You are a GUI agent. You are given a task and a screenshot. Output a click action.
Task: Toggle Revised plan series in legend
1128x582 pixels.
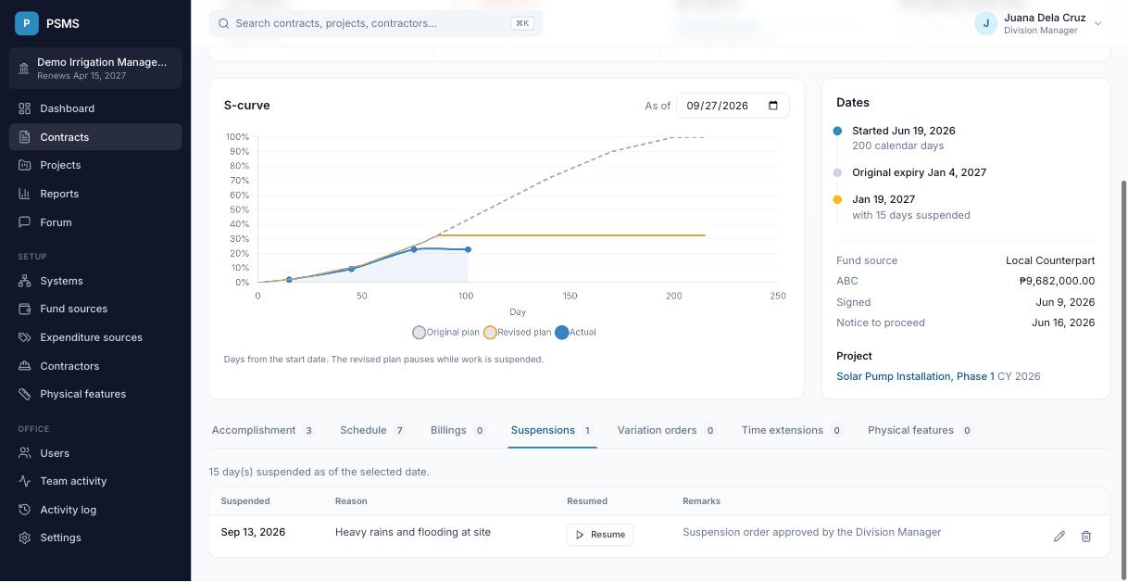(x=517, y=332)
